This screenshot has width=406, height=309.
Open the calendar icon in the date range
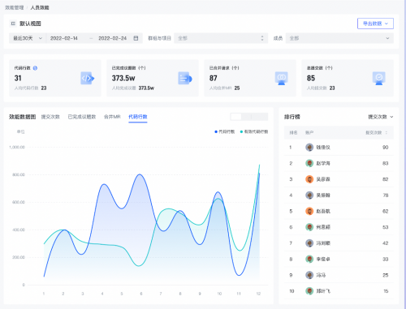[x=136, y=38]
